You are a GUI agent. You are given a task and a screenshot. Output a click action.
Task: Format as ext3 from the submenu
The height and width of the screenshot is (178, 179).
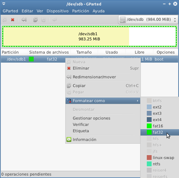(x=160, y=113)
